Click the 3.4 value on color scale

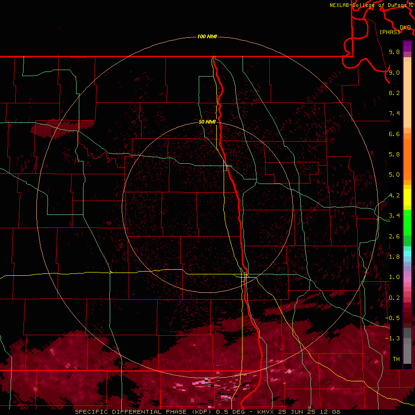394,216
